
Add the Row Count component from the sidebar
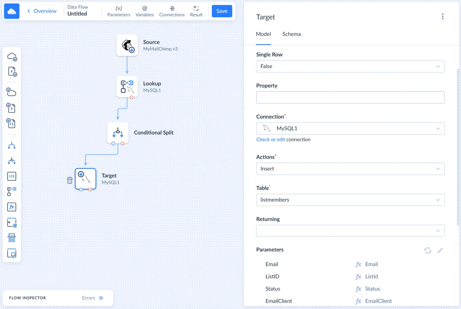click(12, 176)
